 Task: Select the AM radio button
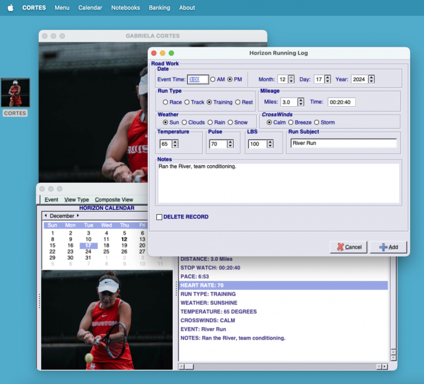coord(213,79)
